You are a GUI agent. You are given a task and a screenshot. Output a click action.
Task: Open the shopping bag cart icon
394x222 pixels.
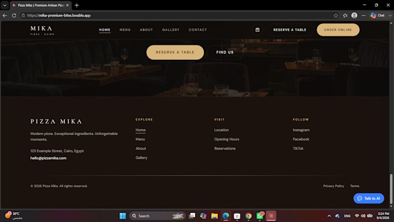(x=257, y=30)
